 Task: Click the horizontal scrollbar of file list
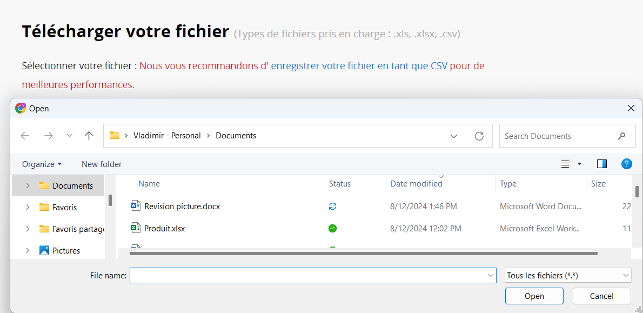click(363, 253)
